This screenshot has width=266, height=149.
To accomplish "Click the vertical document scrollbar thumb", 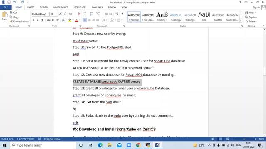I will click(x=264, y=71).
